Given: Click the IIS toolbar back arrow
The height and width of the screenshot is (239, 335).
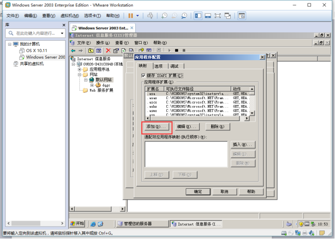Looking at the screenshot, I should click(x=73, y=50).
